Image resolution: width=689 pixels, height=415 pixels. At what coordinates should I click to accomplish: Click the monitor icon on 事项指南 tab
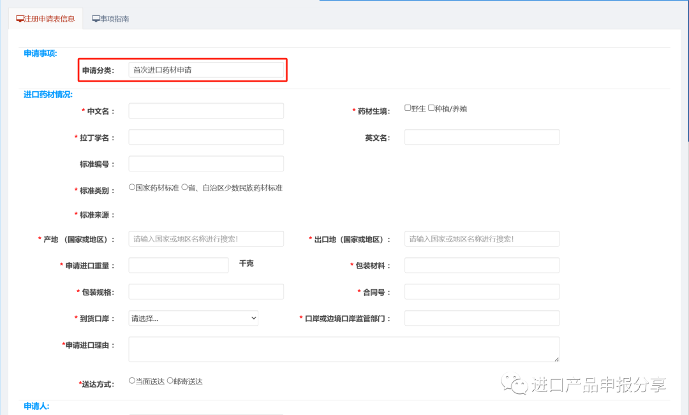click(96, 19)
